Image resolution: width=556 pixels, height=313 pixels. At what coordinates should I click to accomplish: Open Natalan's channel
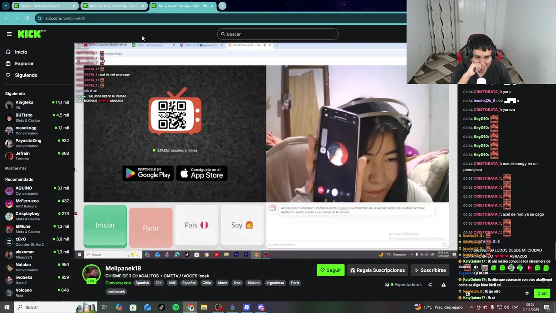pyautogui.click(x=37, y=267)
